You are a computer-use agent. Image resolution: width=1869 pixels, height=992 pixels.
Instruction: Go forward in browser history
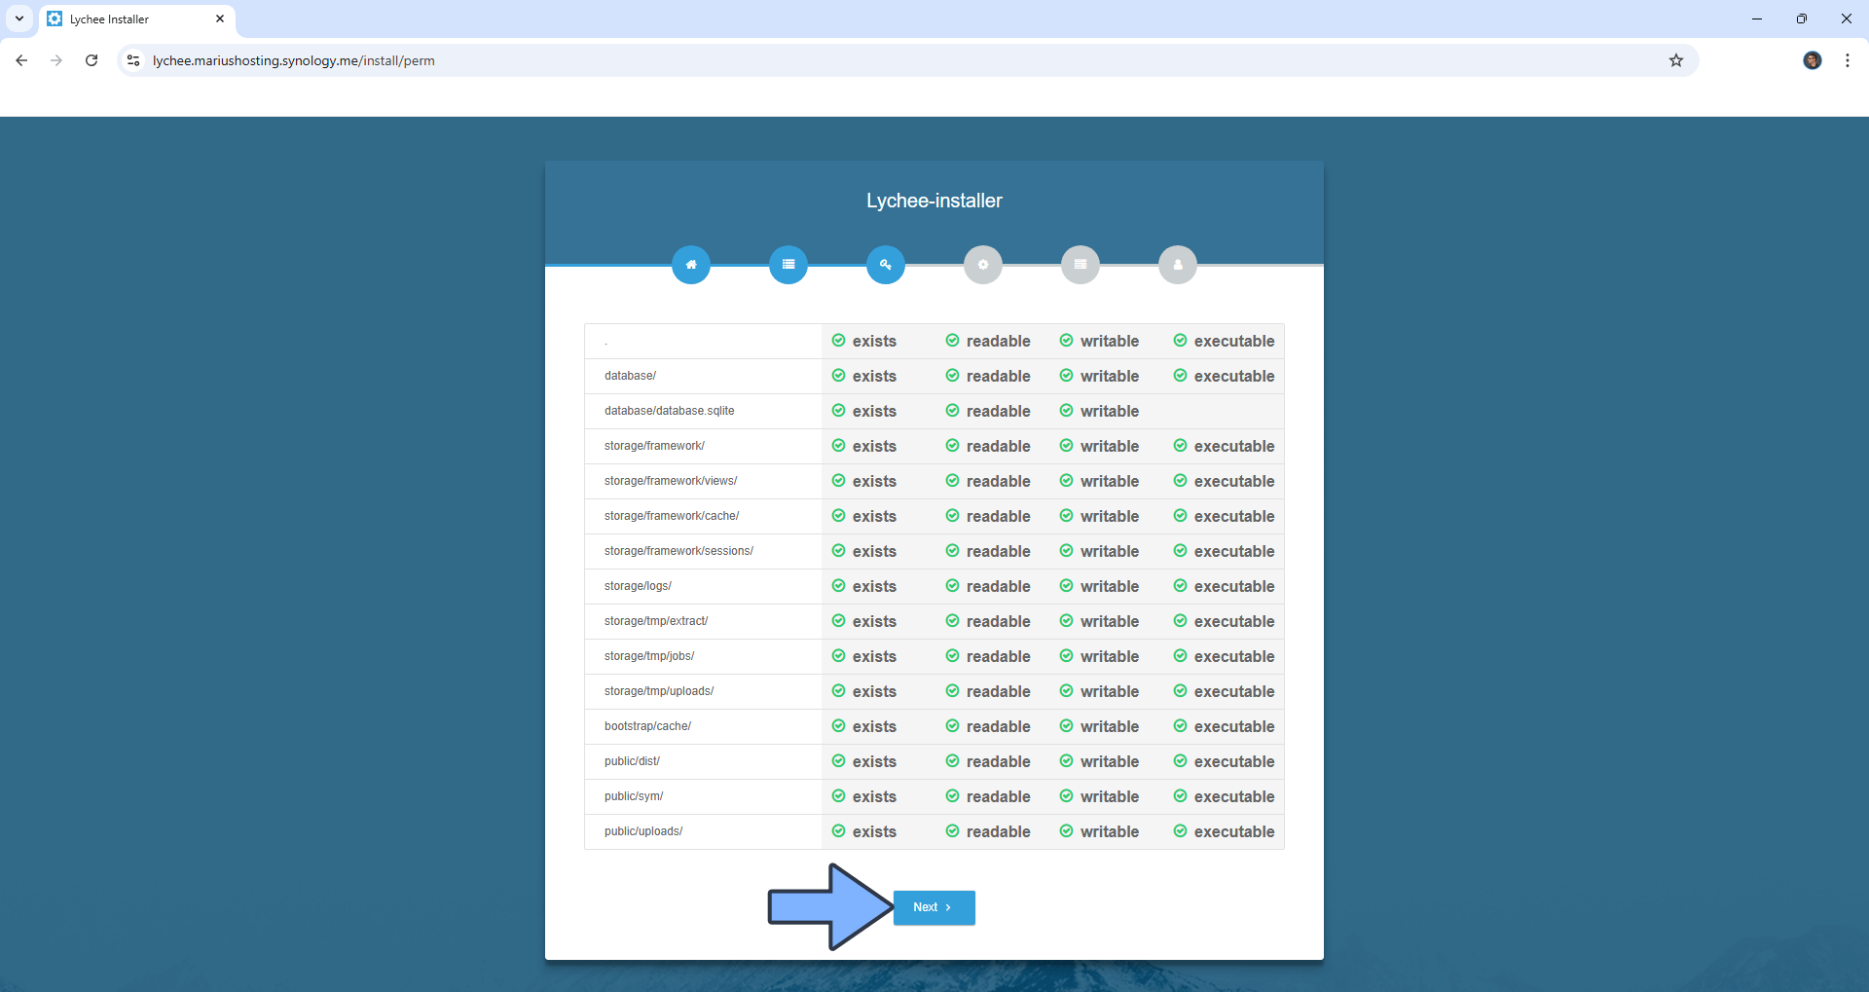click(x=56, y=60)
